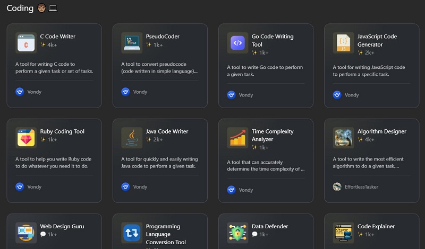Click the Go Code Writing Tool icon

[x=237, y=43]
